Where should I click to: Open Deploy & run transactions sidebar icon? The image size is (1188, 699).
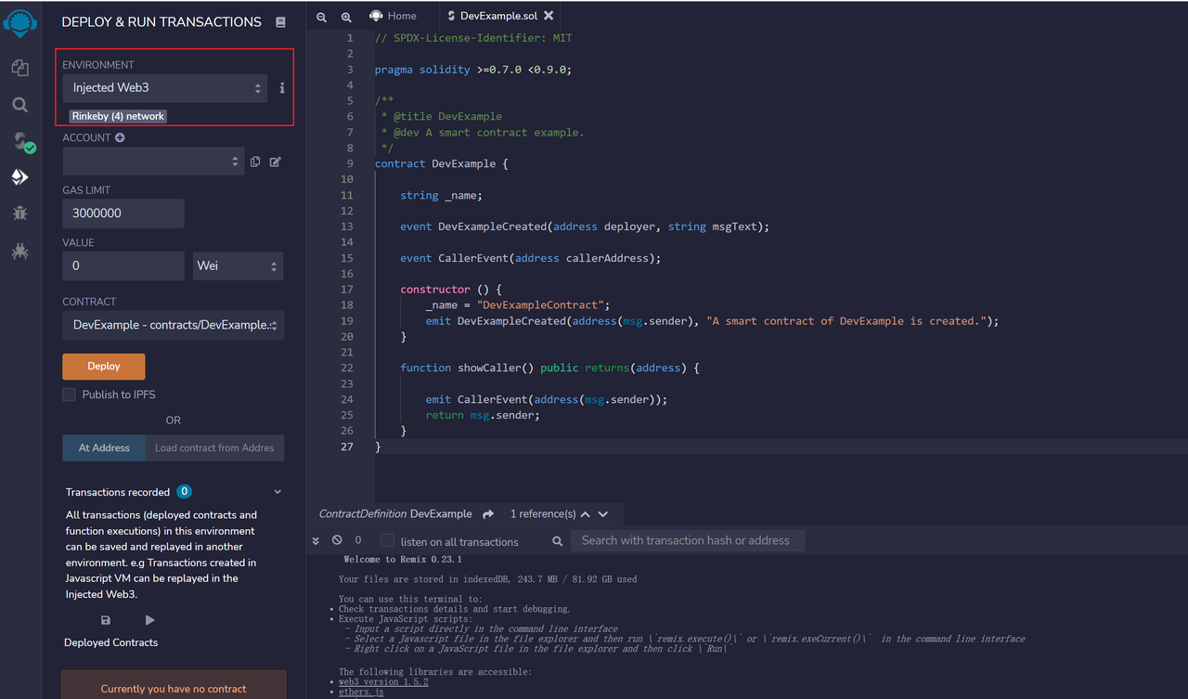coord(19,177)
